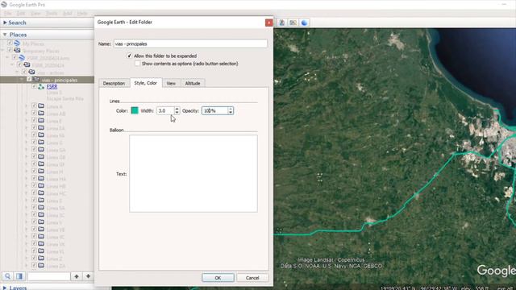Click the View in Google Maps toolbar icon

tap(293, 23)
